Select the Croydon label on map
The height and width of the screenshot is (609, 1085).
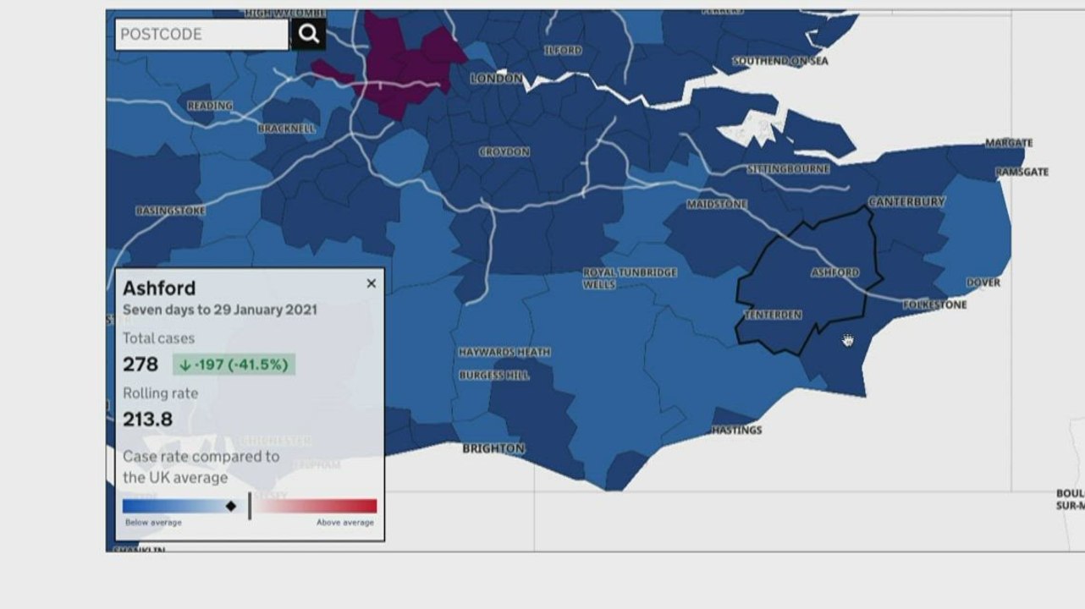click(x=504, y=152)
